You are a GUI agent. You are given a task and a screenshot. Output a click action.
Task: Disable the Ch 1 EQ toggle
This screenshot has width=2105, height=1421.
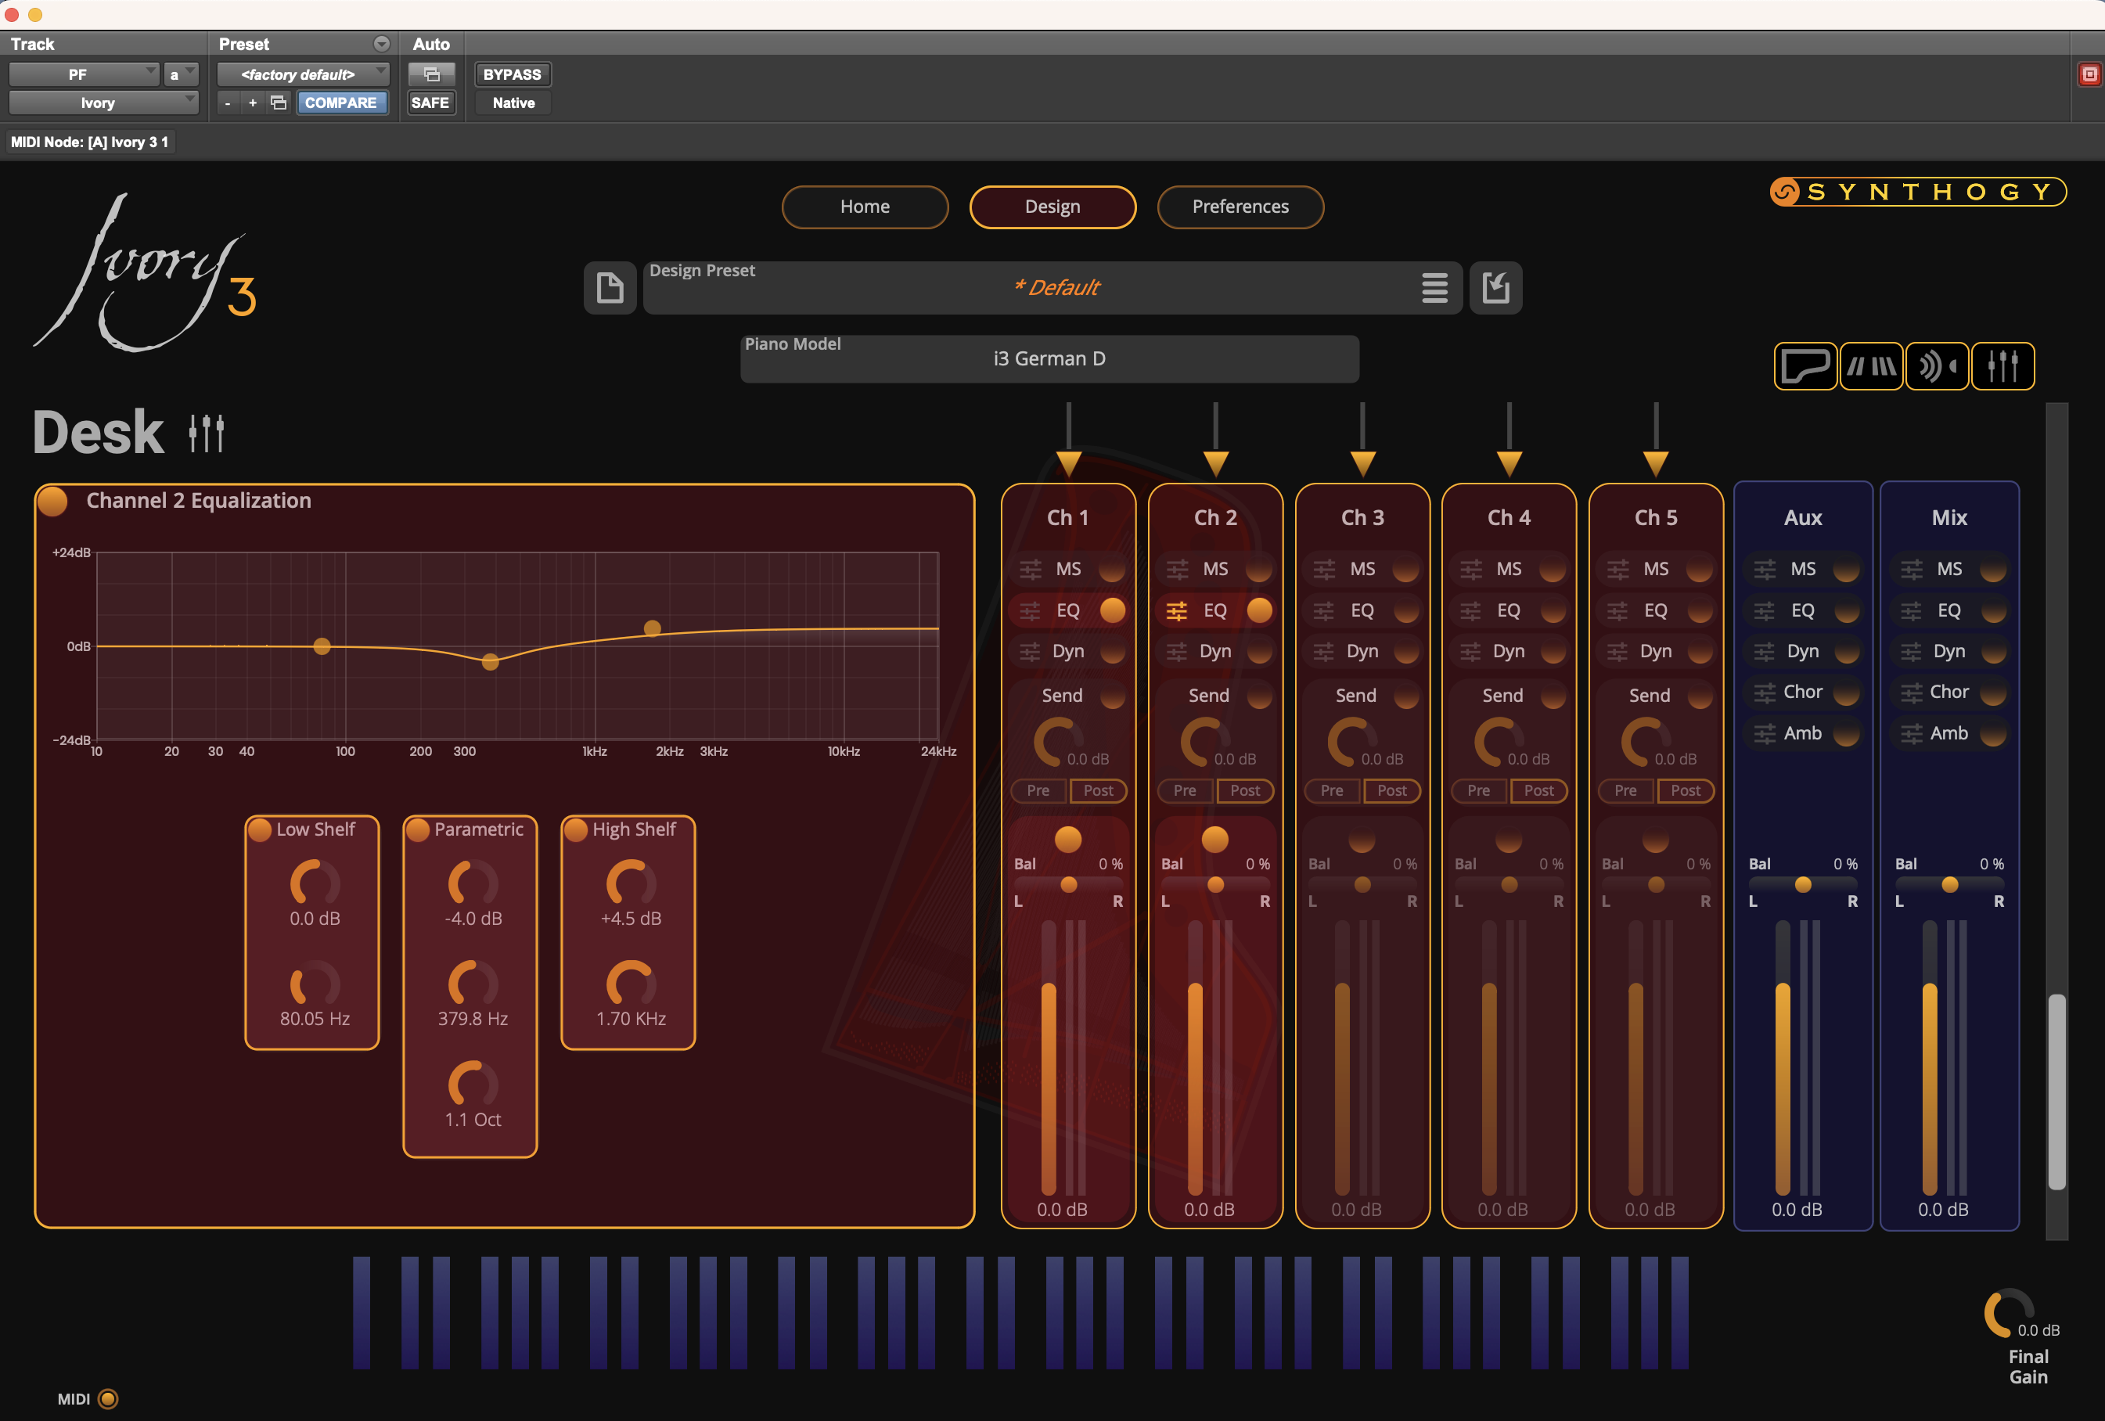(1112, 610)
